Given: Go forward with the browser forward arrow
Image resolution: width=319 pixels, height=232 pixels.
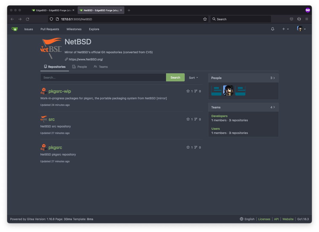Looking at the screenshot, I should pos(20,19).
